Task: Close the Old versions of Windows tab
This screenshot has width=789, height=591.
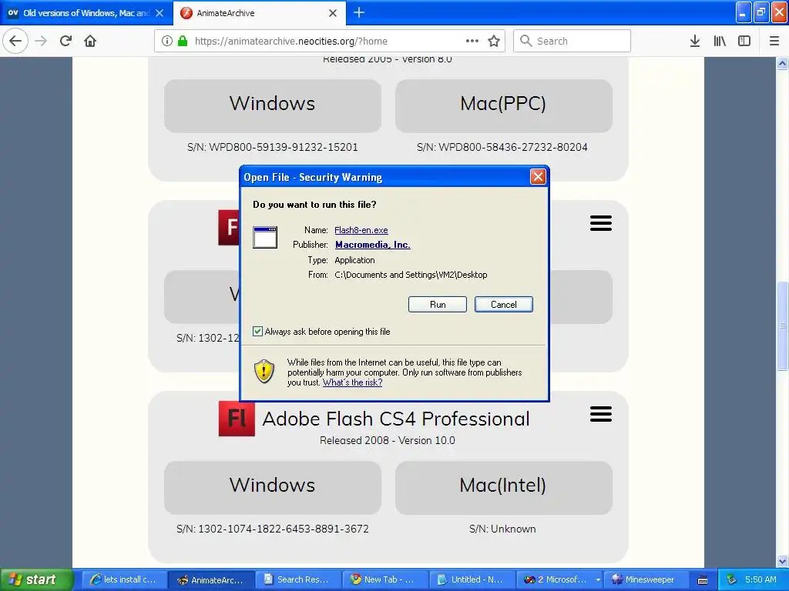Action: coord(159,13)
